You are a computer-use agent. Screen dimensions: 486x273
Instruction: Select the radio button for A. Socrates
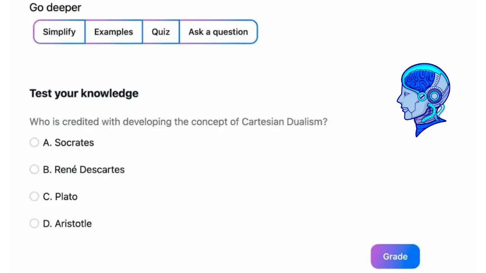point(34,143)
